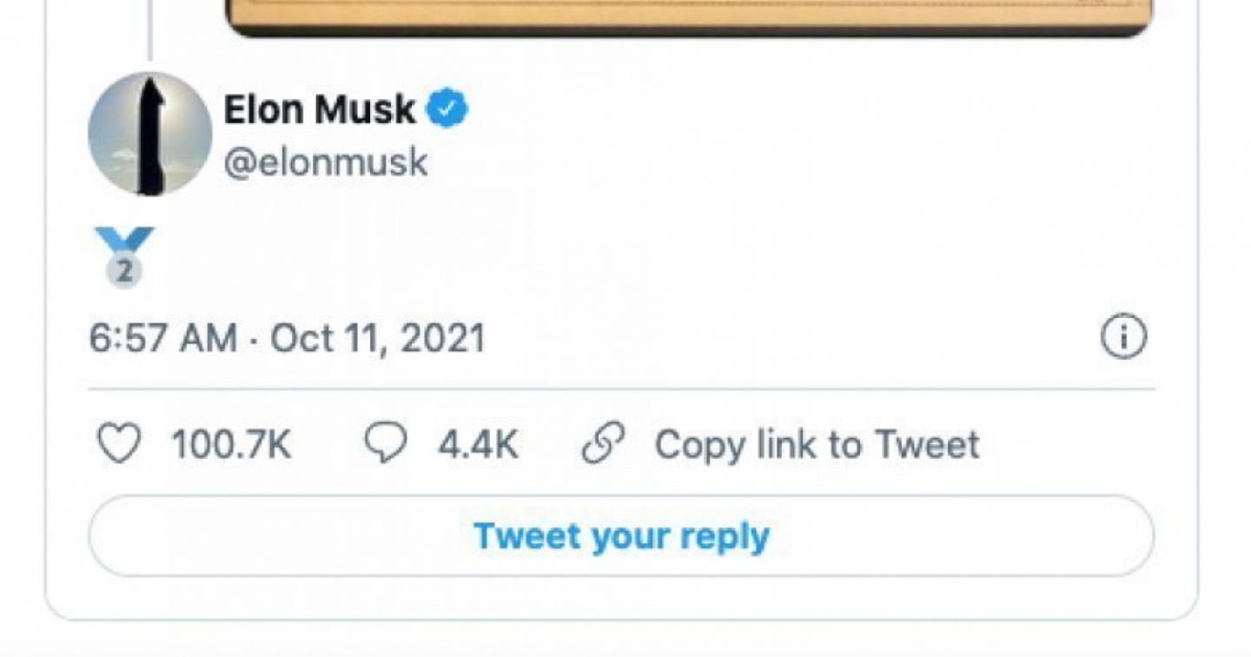Click the 100.7K likes count

[231, 445]
